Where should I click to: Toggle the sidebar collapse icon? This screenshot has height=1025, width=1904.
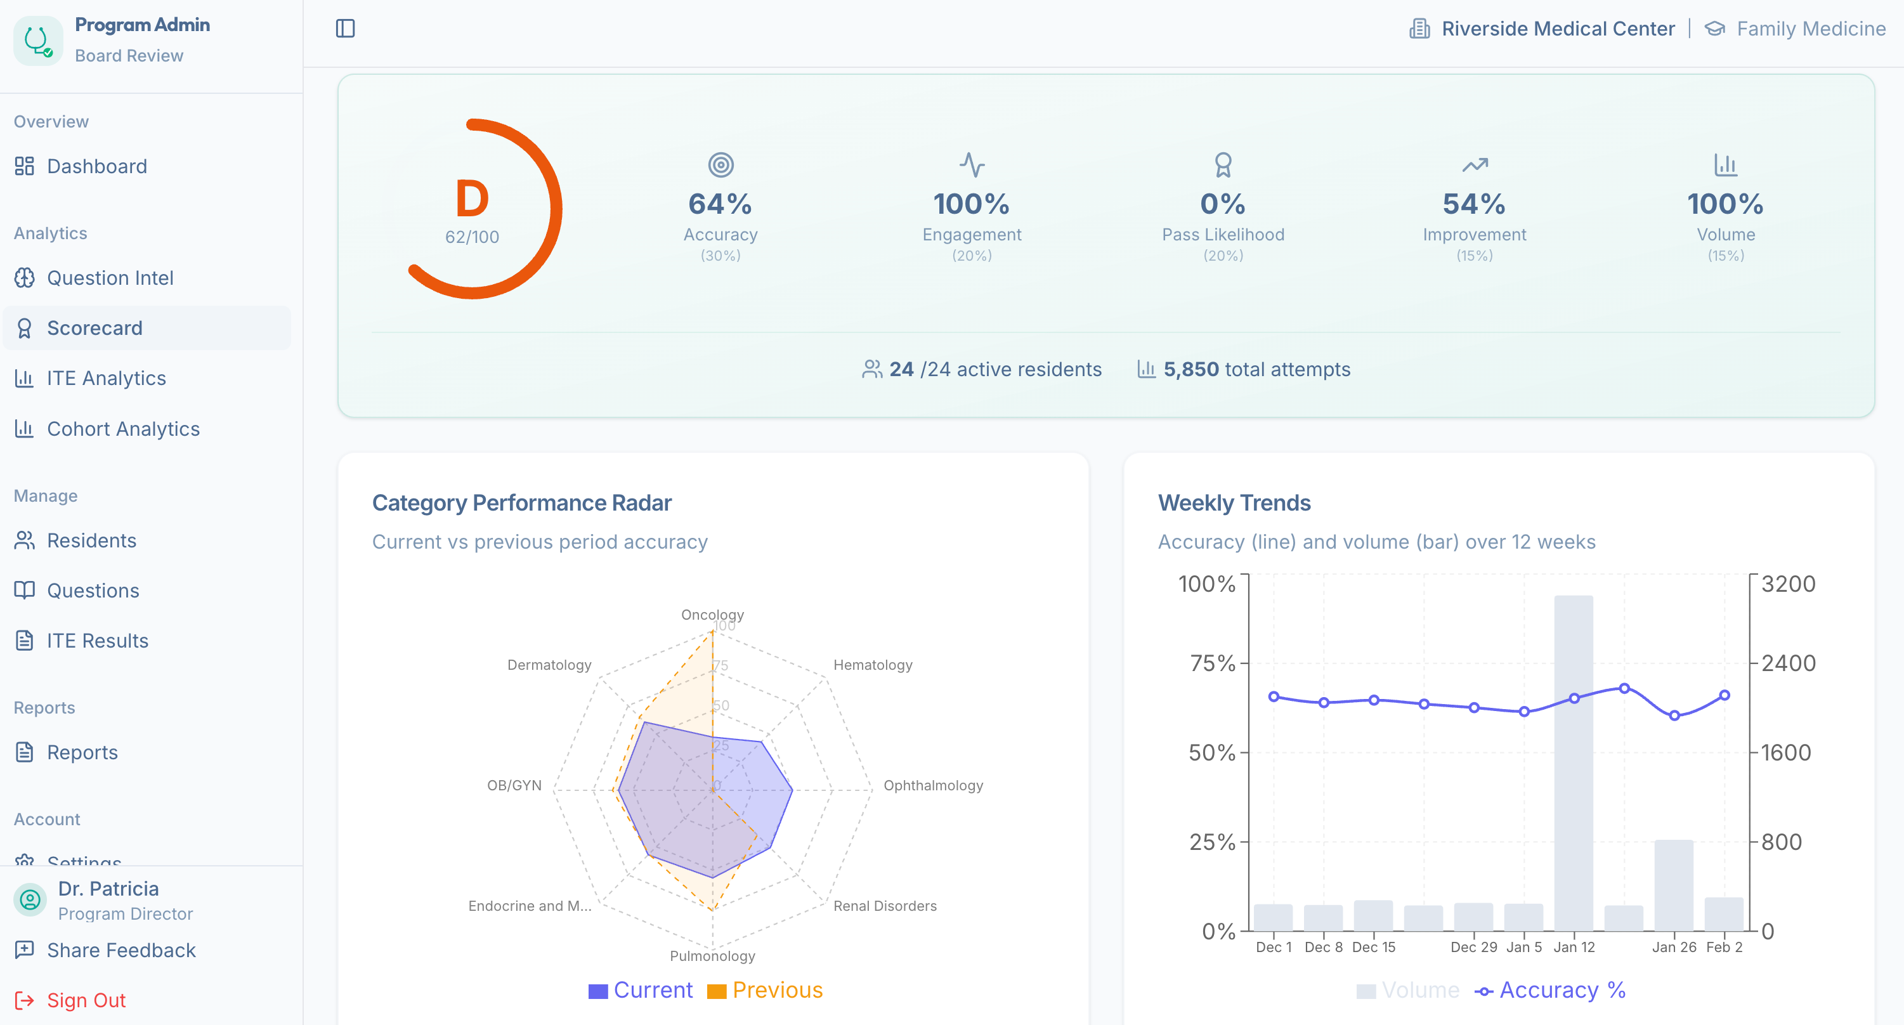345,29
